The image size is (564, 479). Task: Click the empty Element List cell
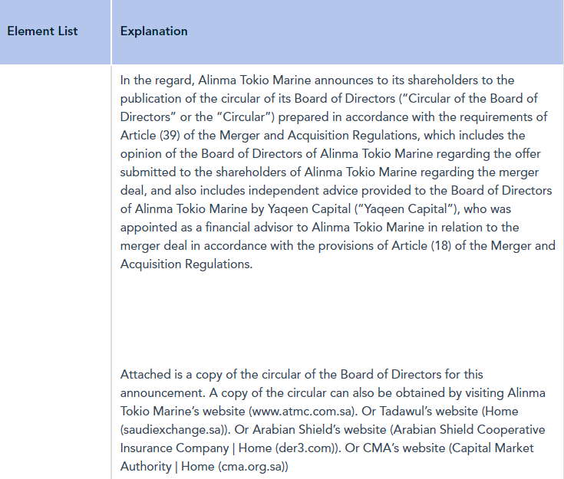coord(55,271)
